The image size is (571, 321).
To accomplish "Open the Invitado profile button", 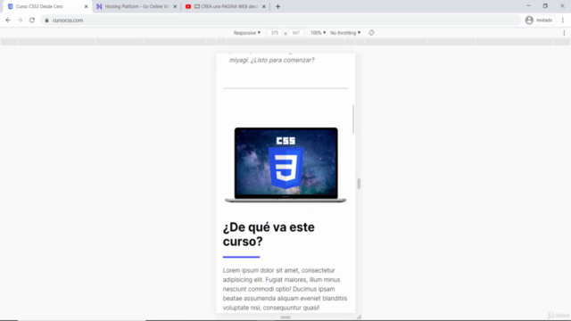I will click(x=539, y=21).
